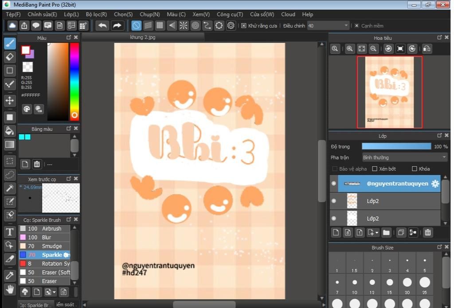Image resolution: width=454 pixels, height=308 pixels.
Task: Hide the @nguyentrantuquyen layer
Action: click(334, 183)
